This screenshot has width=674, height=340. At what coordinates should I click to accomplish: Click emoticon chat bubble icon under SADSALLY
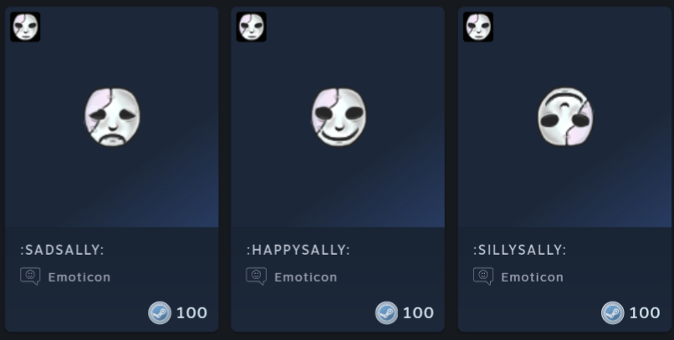coord(30,277)
